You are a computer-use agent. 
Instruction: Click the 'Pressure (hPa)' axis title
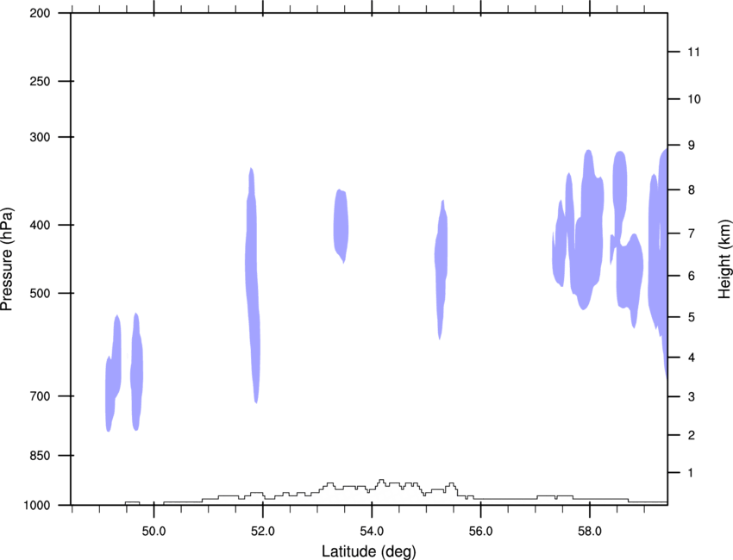[7, 259]
